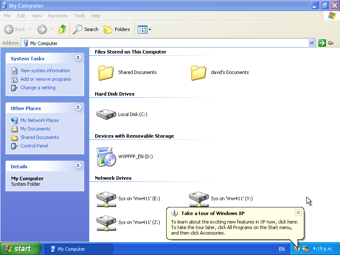
Task: Click the Control Panel sidebar icon
Action: [14, 146]
